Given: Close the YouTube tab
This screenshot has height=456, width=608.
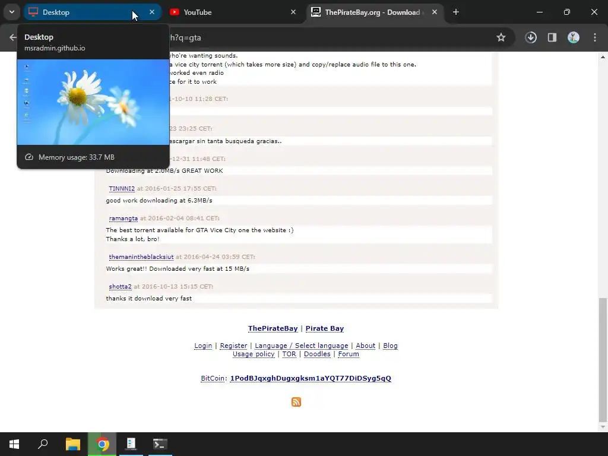Looking at the screenshot, I should 293,12.
